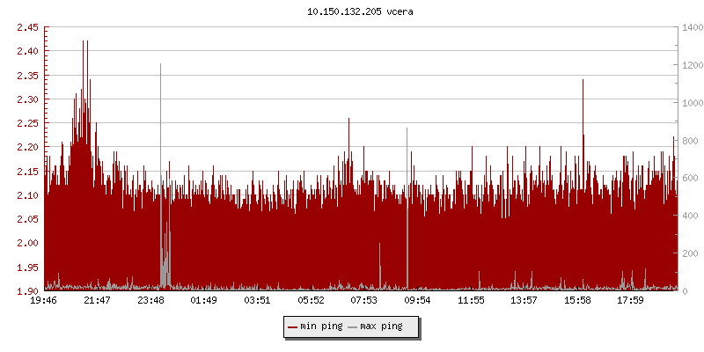Image resolution: width=704 pixels, height=352 pixels.
Task: Click the min ping red legend swatch
Action: (x=293, y=326)
